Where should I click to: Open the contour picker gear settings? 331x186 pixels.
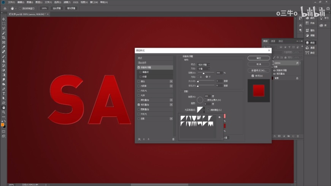pyautogui.click(x=220, y=117)
